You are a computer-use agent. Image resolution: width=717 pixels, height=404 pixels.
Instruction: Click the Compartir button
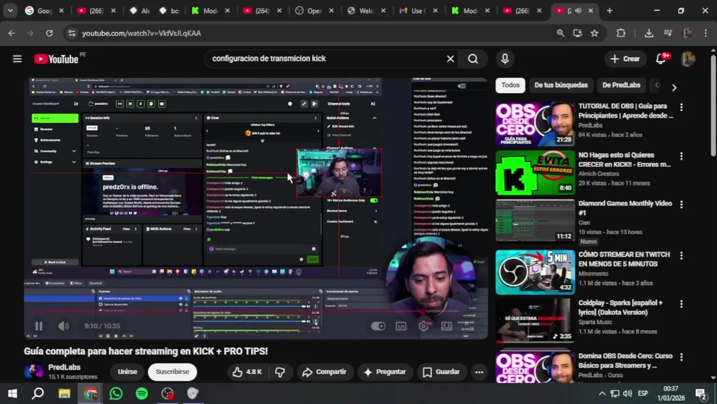coord(324,371)
